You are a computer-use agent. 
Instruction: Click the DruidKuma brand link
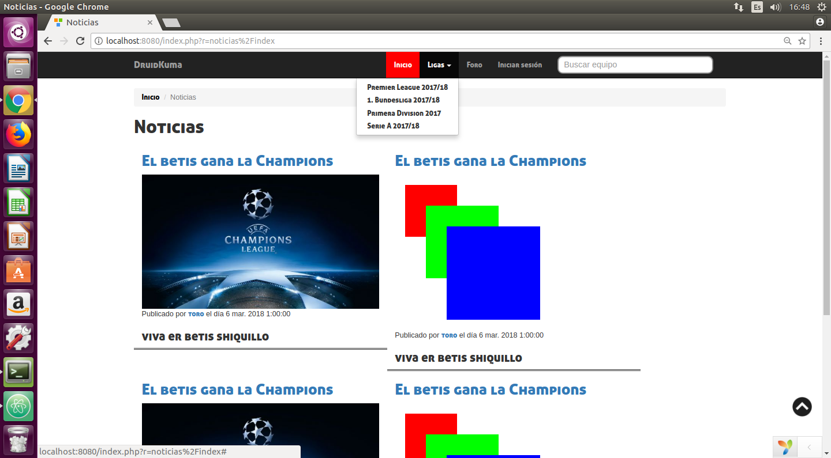(158, 65)
